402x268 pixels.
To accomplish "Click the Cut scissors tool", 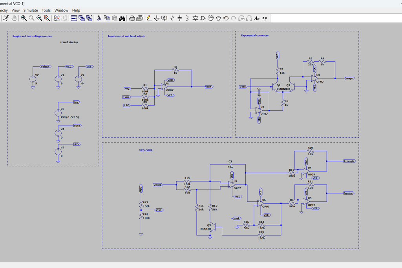I will click(x=99, y=18).
